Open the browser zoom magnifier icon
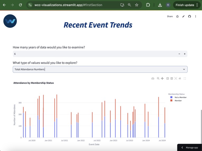202x151 pixels. pyautogui.click(x=129, y=5)
